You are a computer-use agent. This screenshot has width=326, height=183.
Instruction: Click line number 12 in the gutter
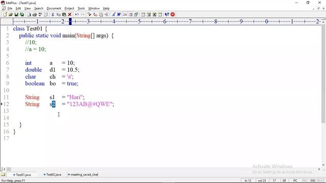pyautogui.click(x=6, y=104)
